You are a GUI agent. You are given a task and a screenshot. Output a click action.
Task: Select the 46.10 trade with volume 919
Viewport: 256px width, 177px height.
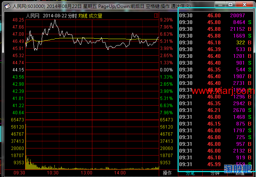(x=215, y=157)
